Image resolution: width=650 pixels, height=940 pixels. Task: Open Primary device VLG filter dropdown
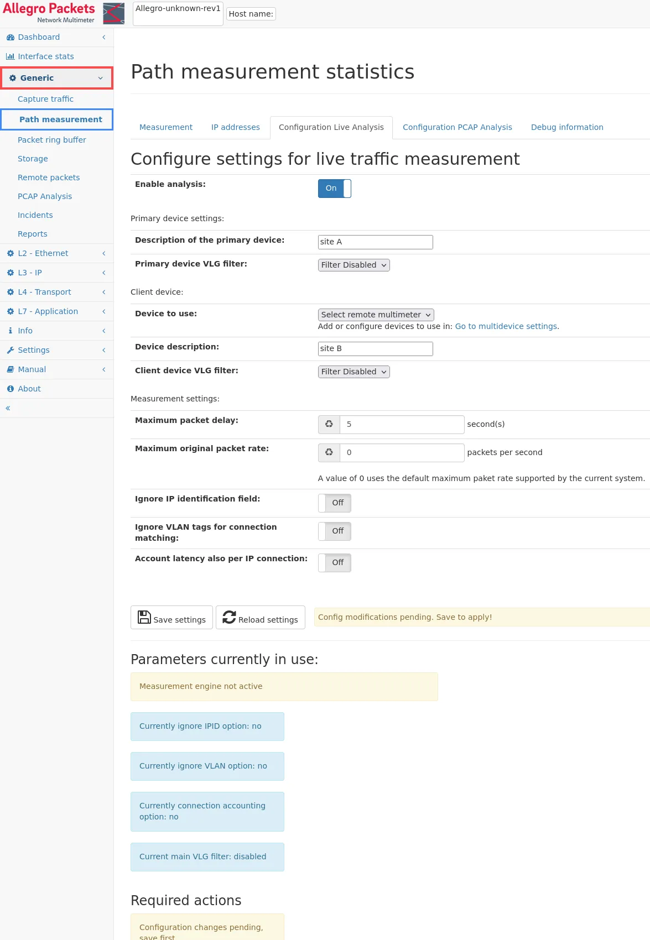(353, 265)
